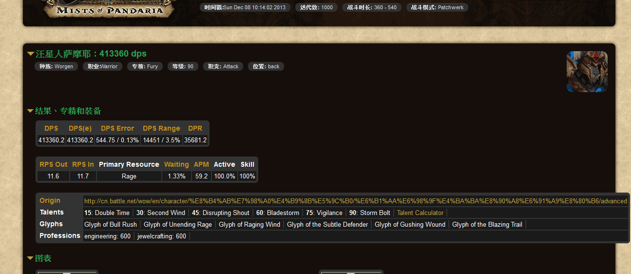The height and width of the screenshot is (274, 631).
Task: Click the 战斗时长: 360 - 540 badge
Action: [372, 7]
